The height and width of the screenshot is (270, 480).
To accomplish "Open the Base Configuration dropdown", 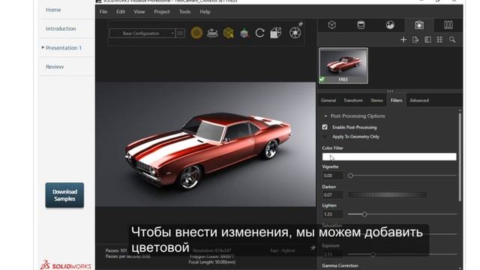I will pyautogui.click(x=142, y=33).
